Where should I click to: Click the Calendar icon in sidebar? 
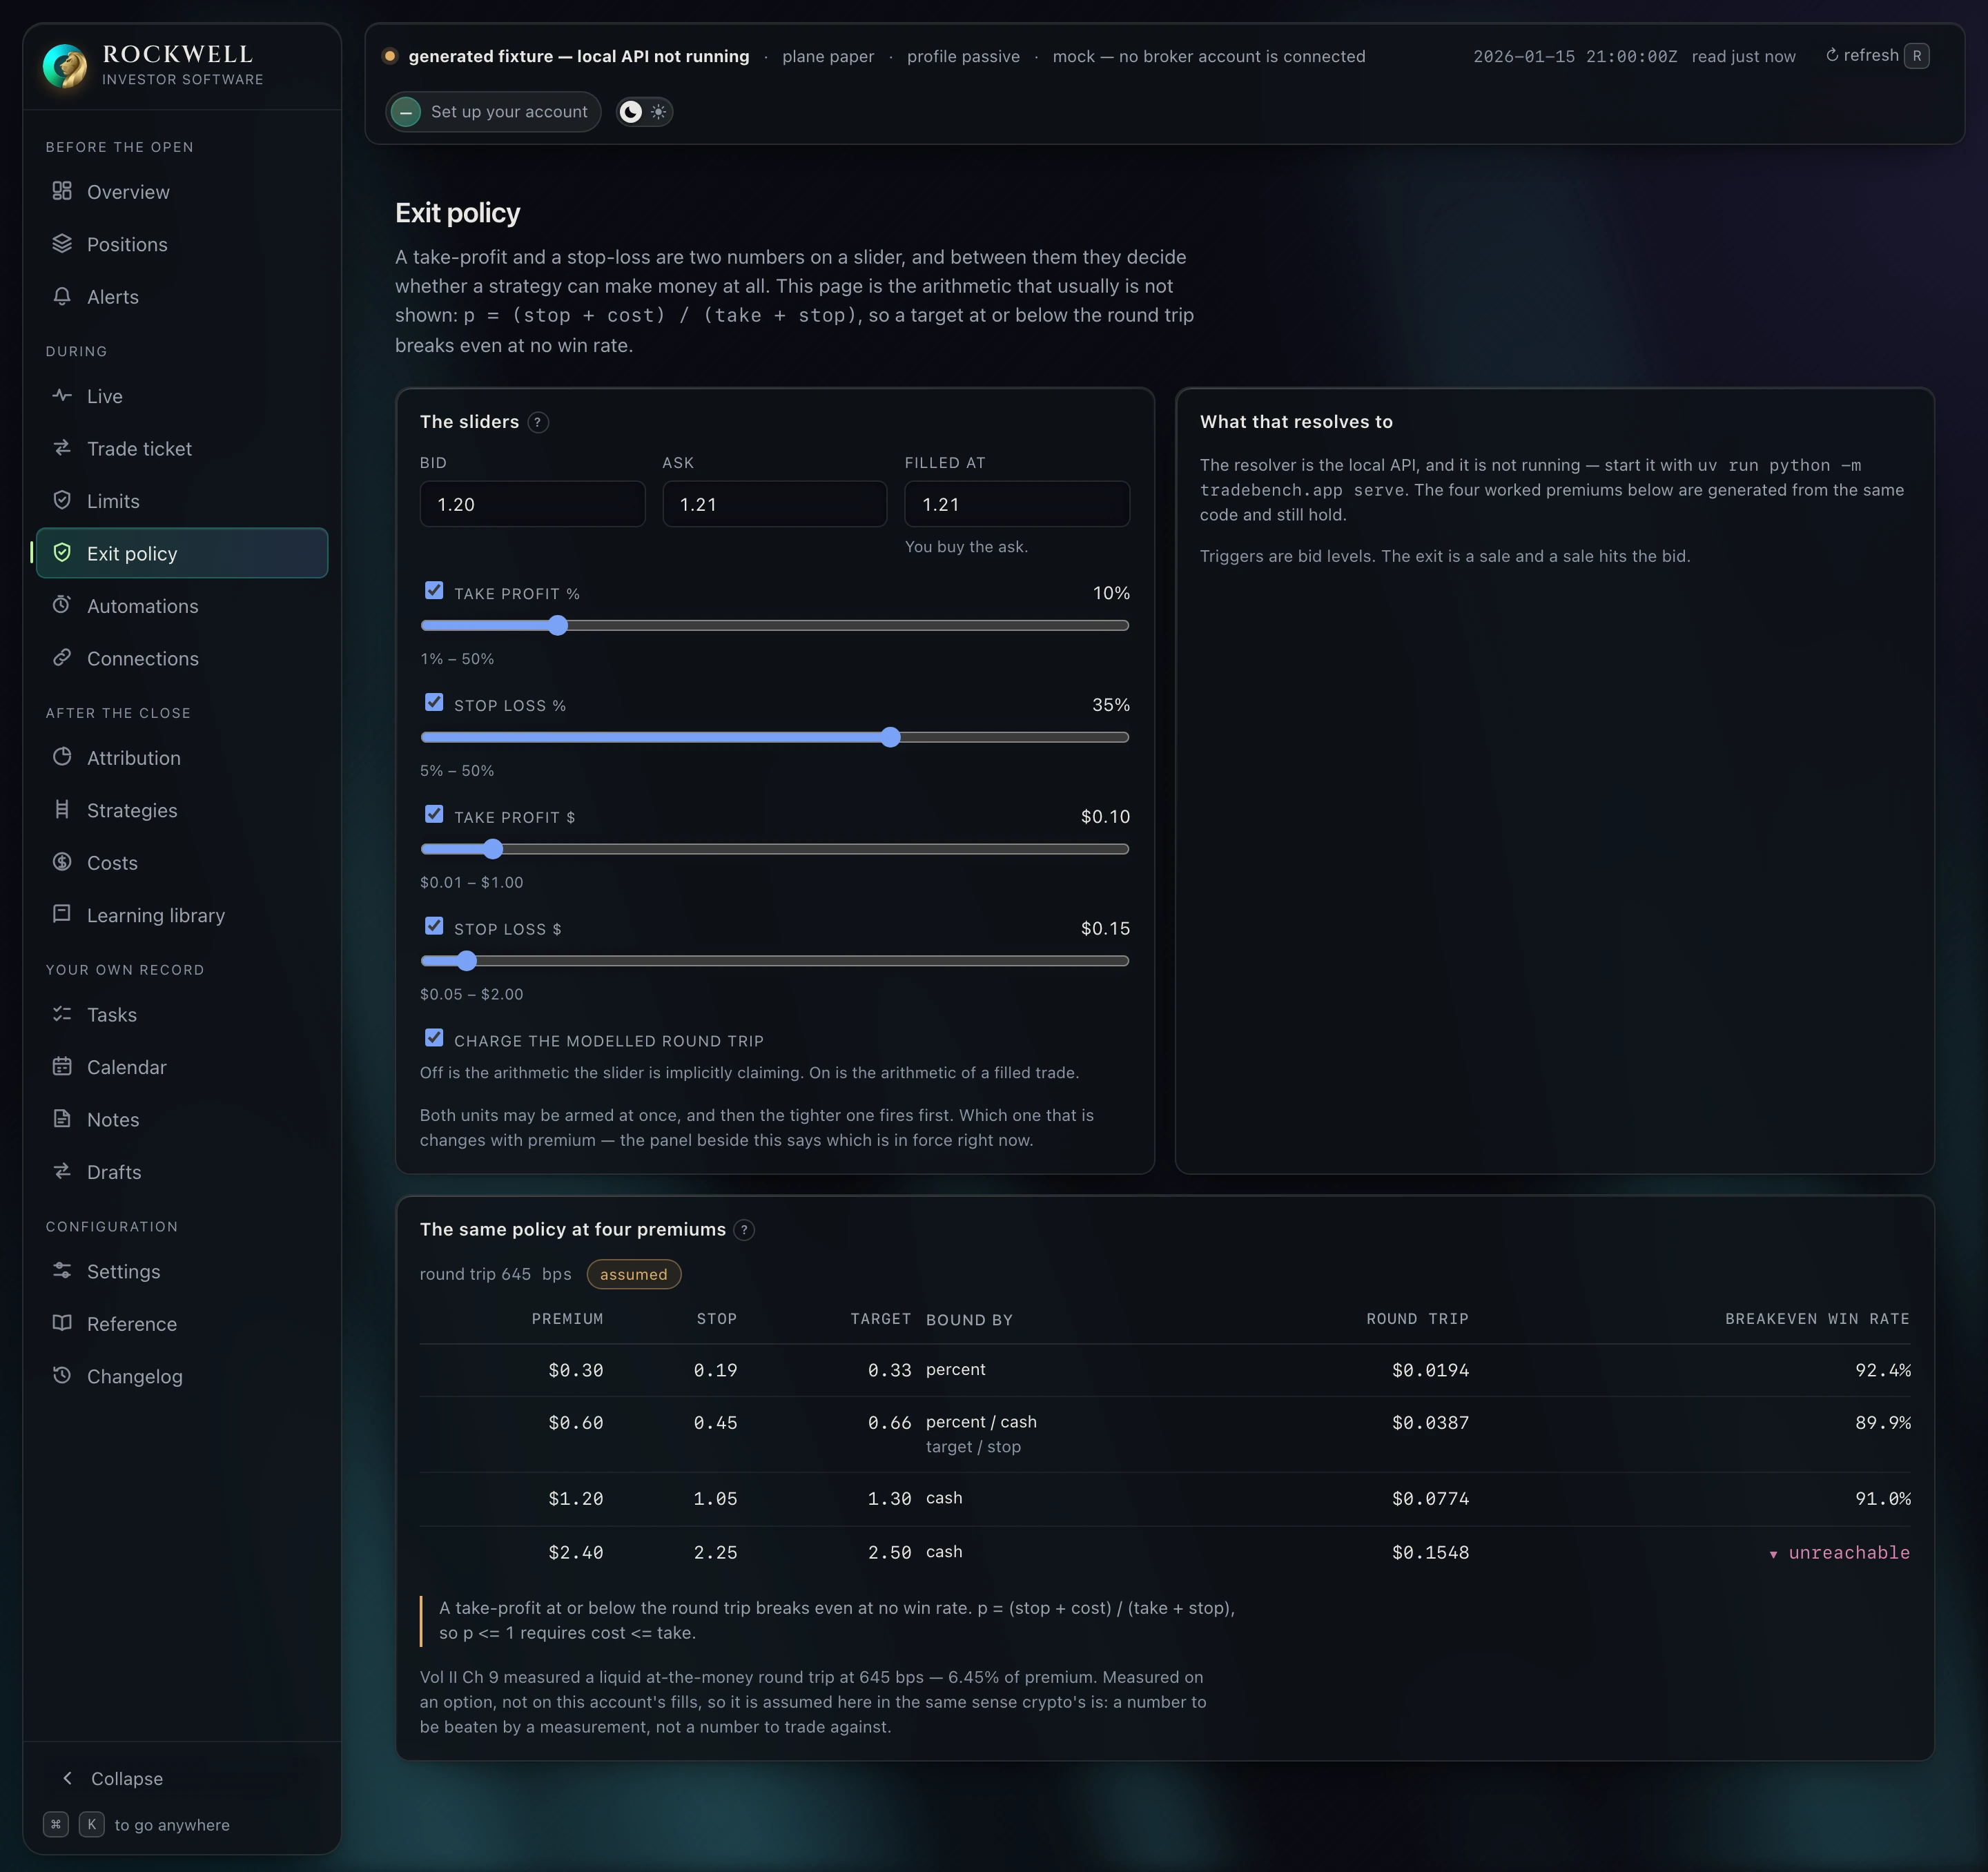tap(62, 1066)
